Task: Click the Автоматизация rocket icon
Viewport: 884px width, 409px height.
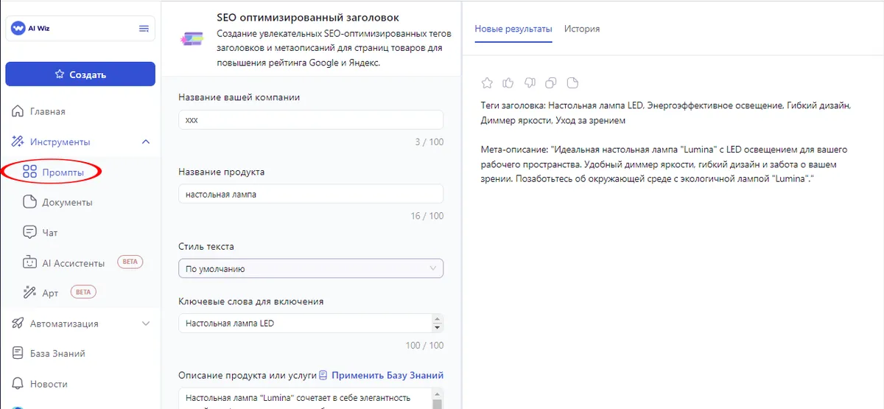Action: point(18,323)
